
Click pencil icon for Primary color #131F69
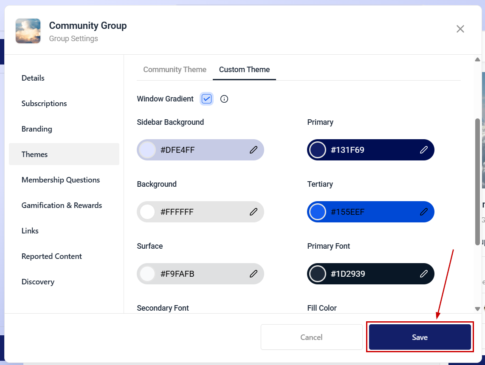tap(424, 150)
